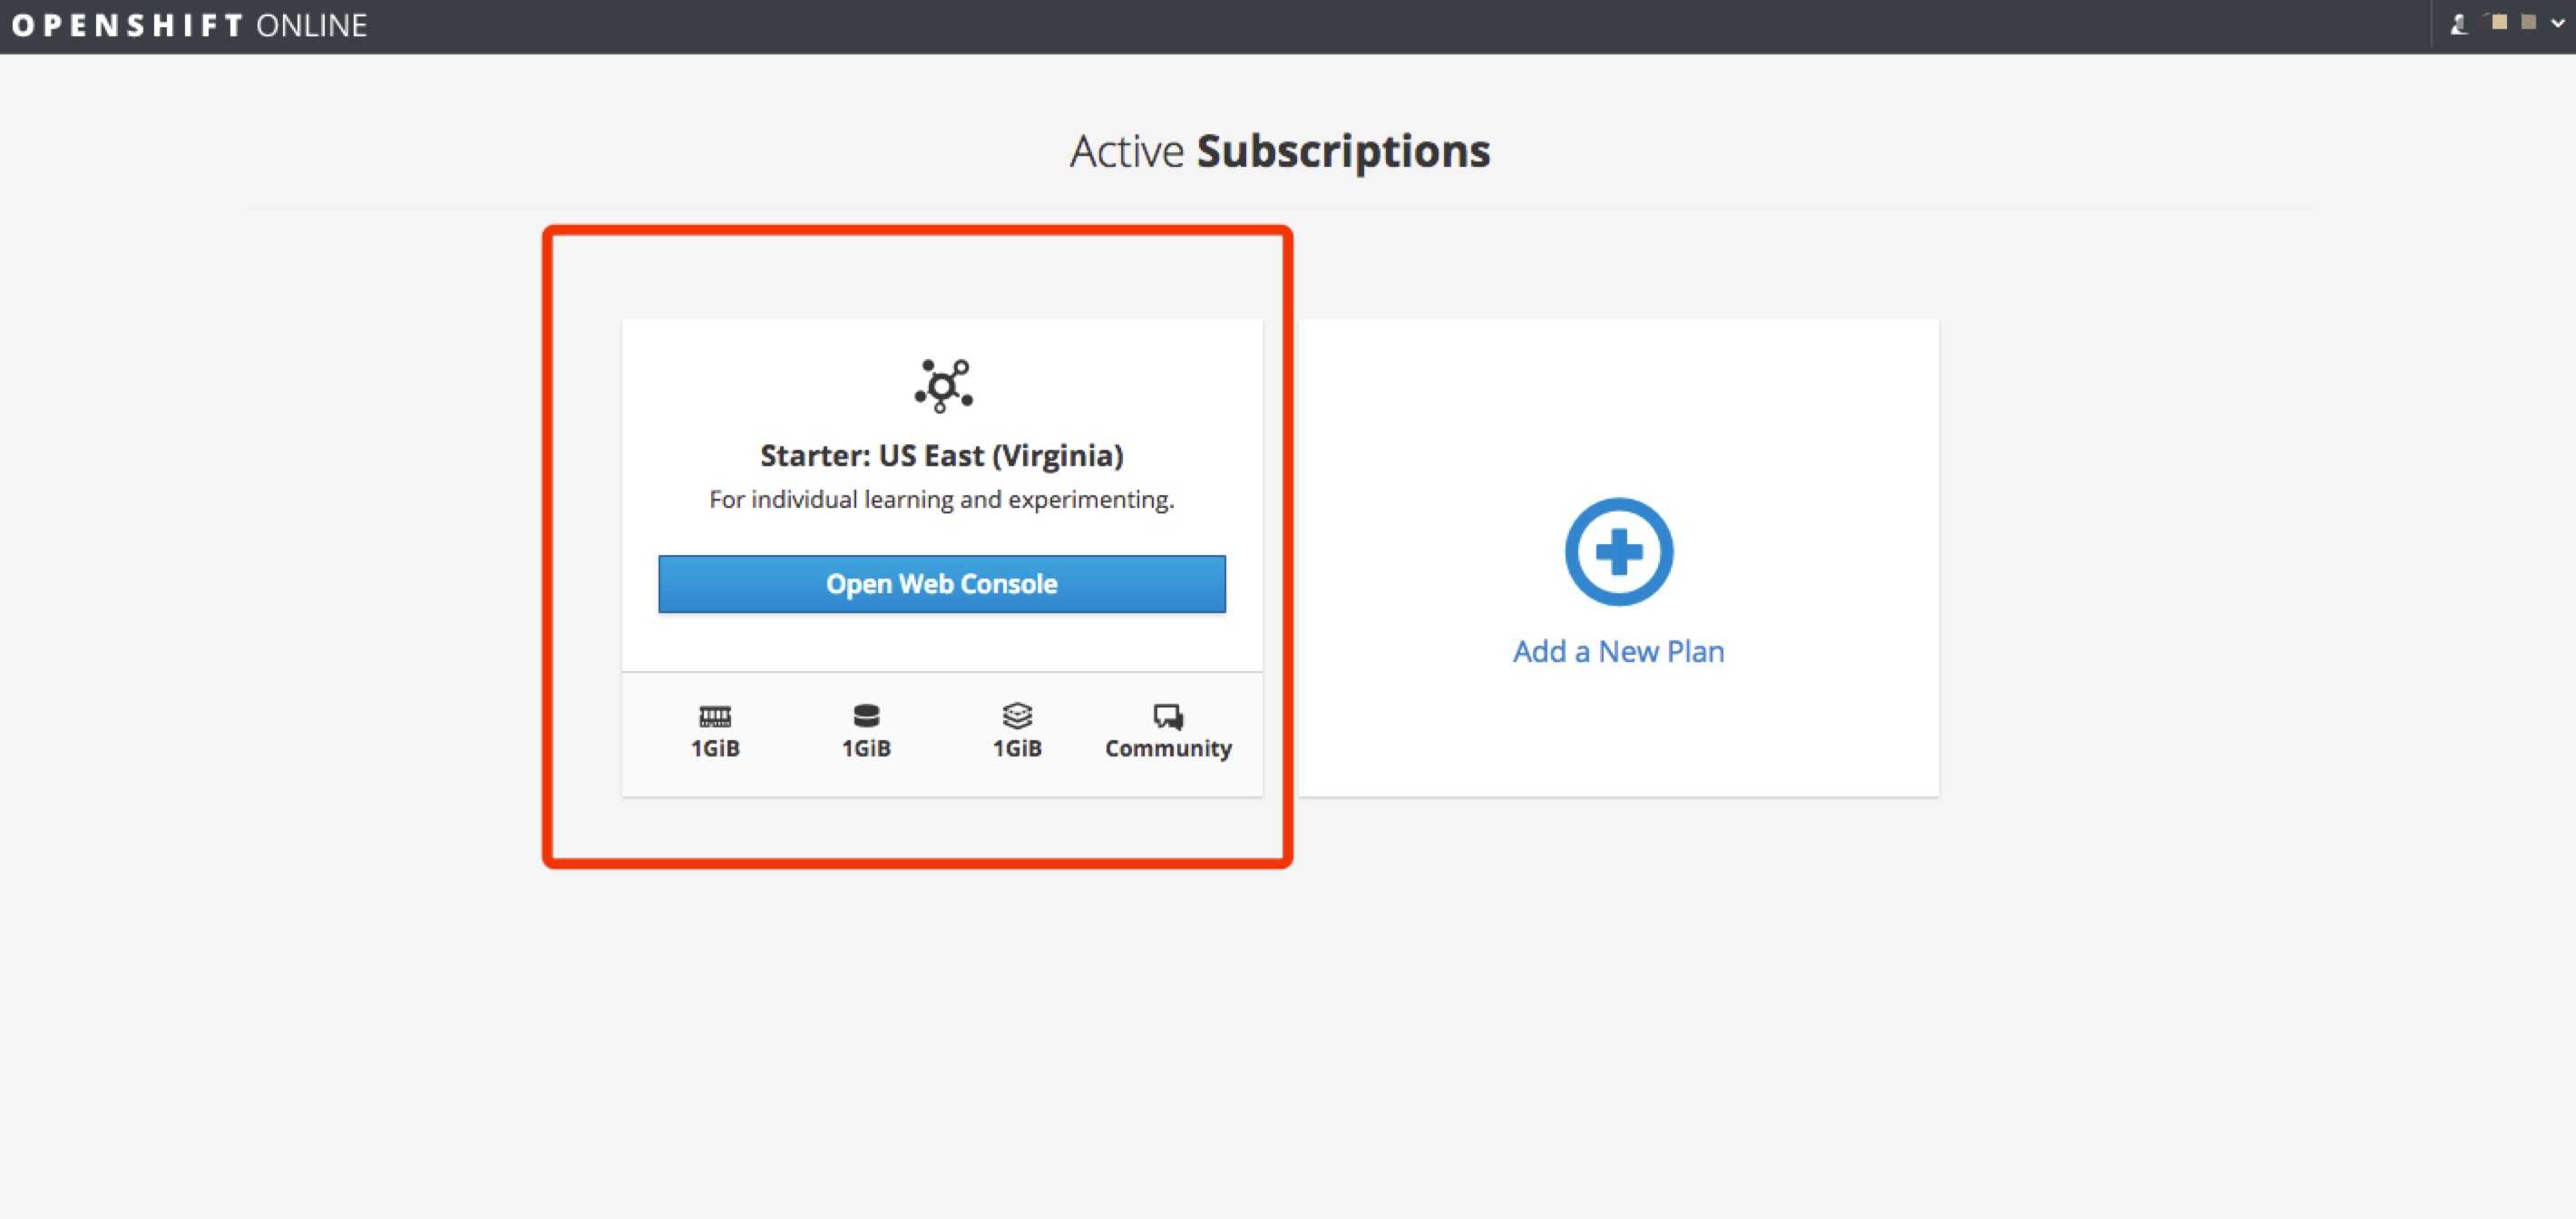Open the user account dropdown arrow
This screenshot has width=2576, height=1219.
click(2558, 24)
